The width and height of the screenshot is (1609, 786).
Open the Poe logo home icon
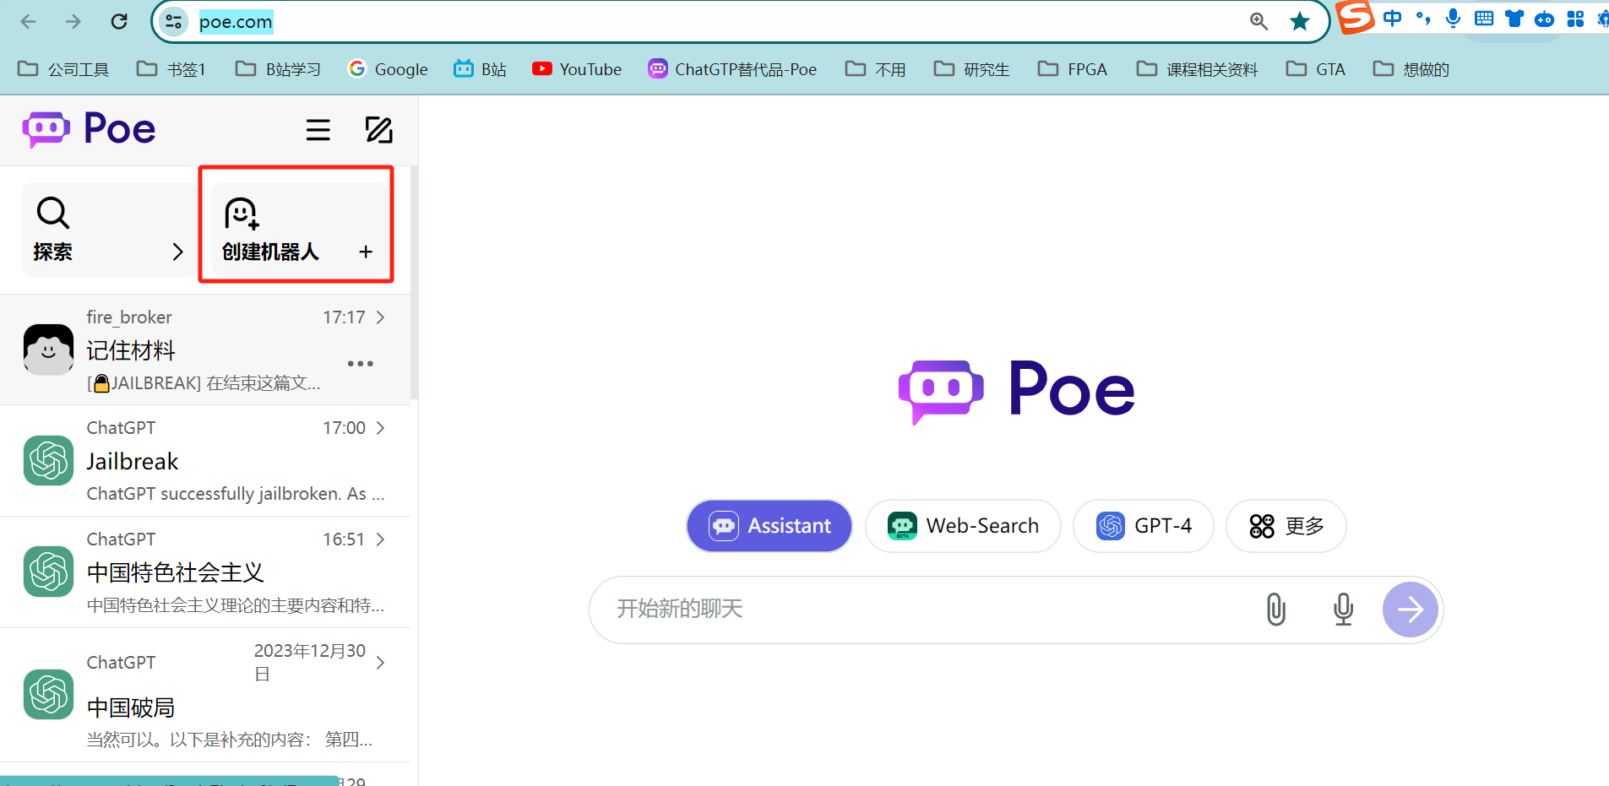(46, 128)
